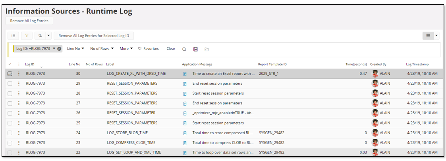Click Remove All Log Entries button
Viewport: 446px width, 161px height.
pyautogui.click(x=29, y=21)
